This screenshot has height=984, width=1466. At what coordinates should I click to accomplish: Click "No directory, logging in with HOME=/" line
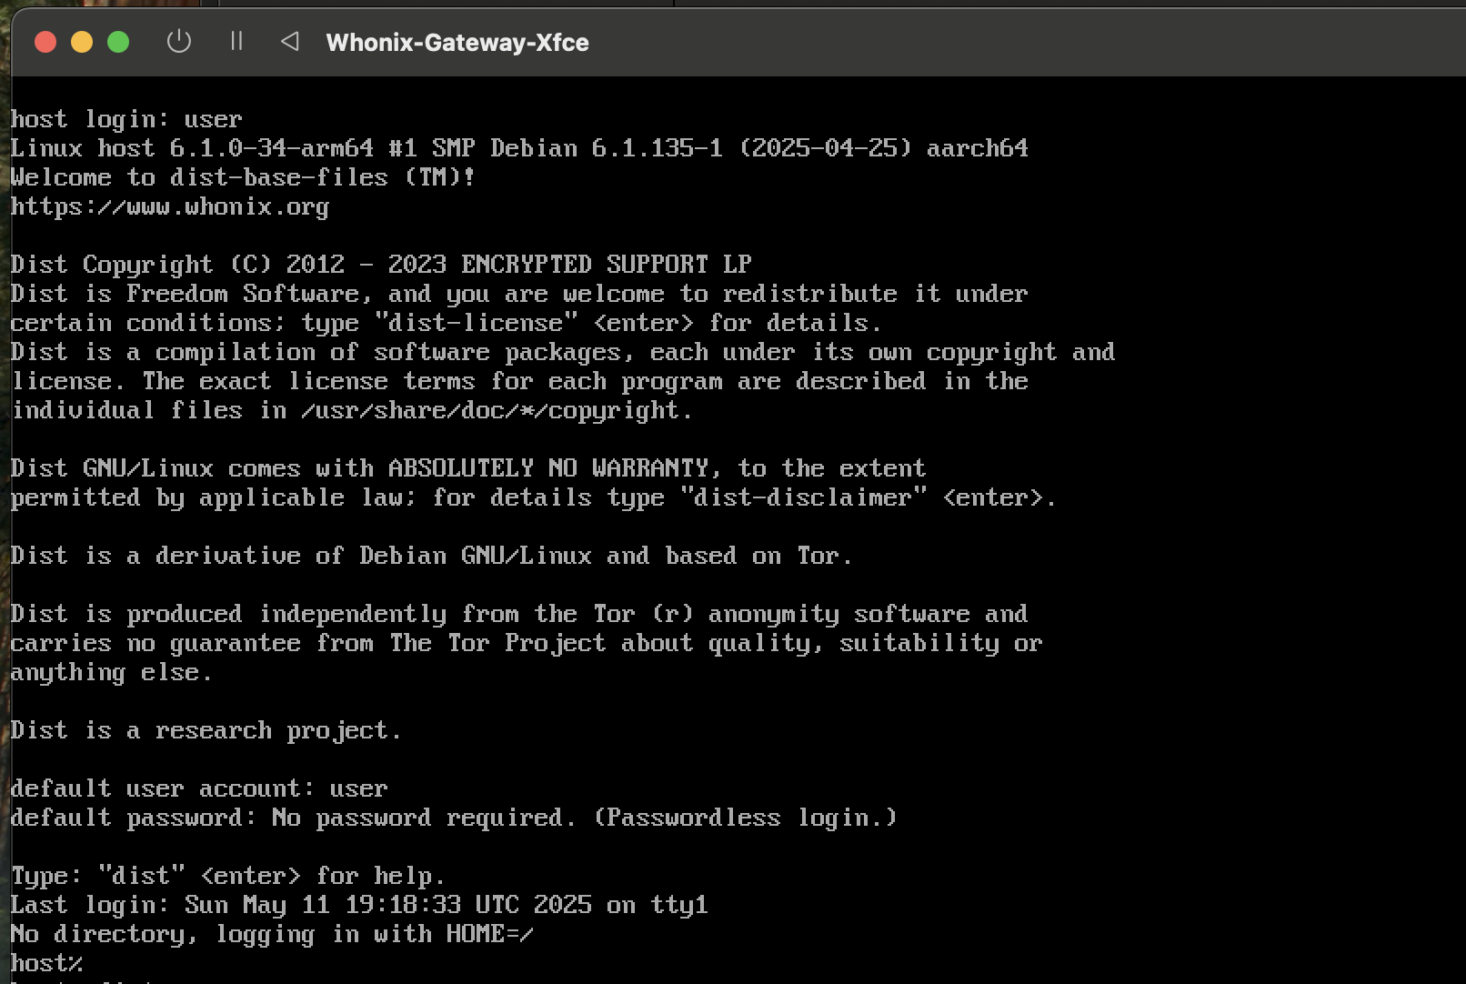tap(272, 934)
